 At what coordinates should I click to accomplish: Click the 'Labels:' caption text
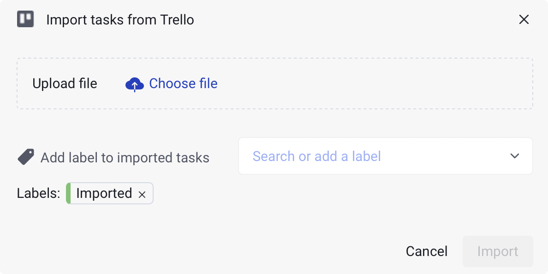(38, 193)
